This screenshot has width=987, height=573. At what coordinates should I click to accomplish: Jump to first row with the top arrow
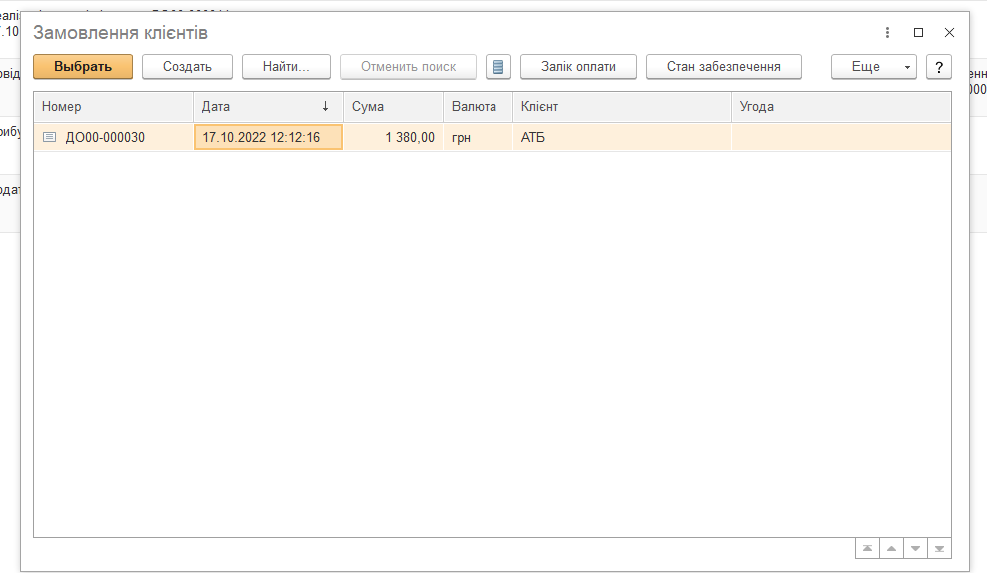tap(867, 548)
